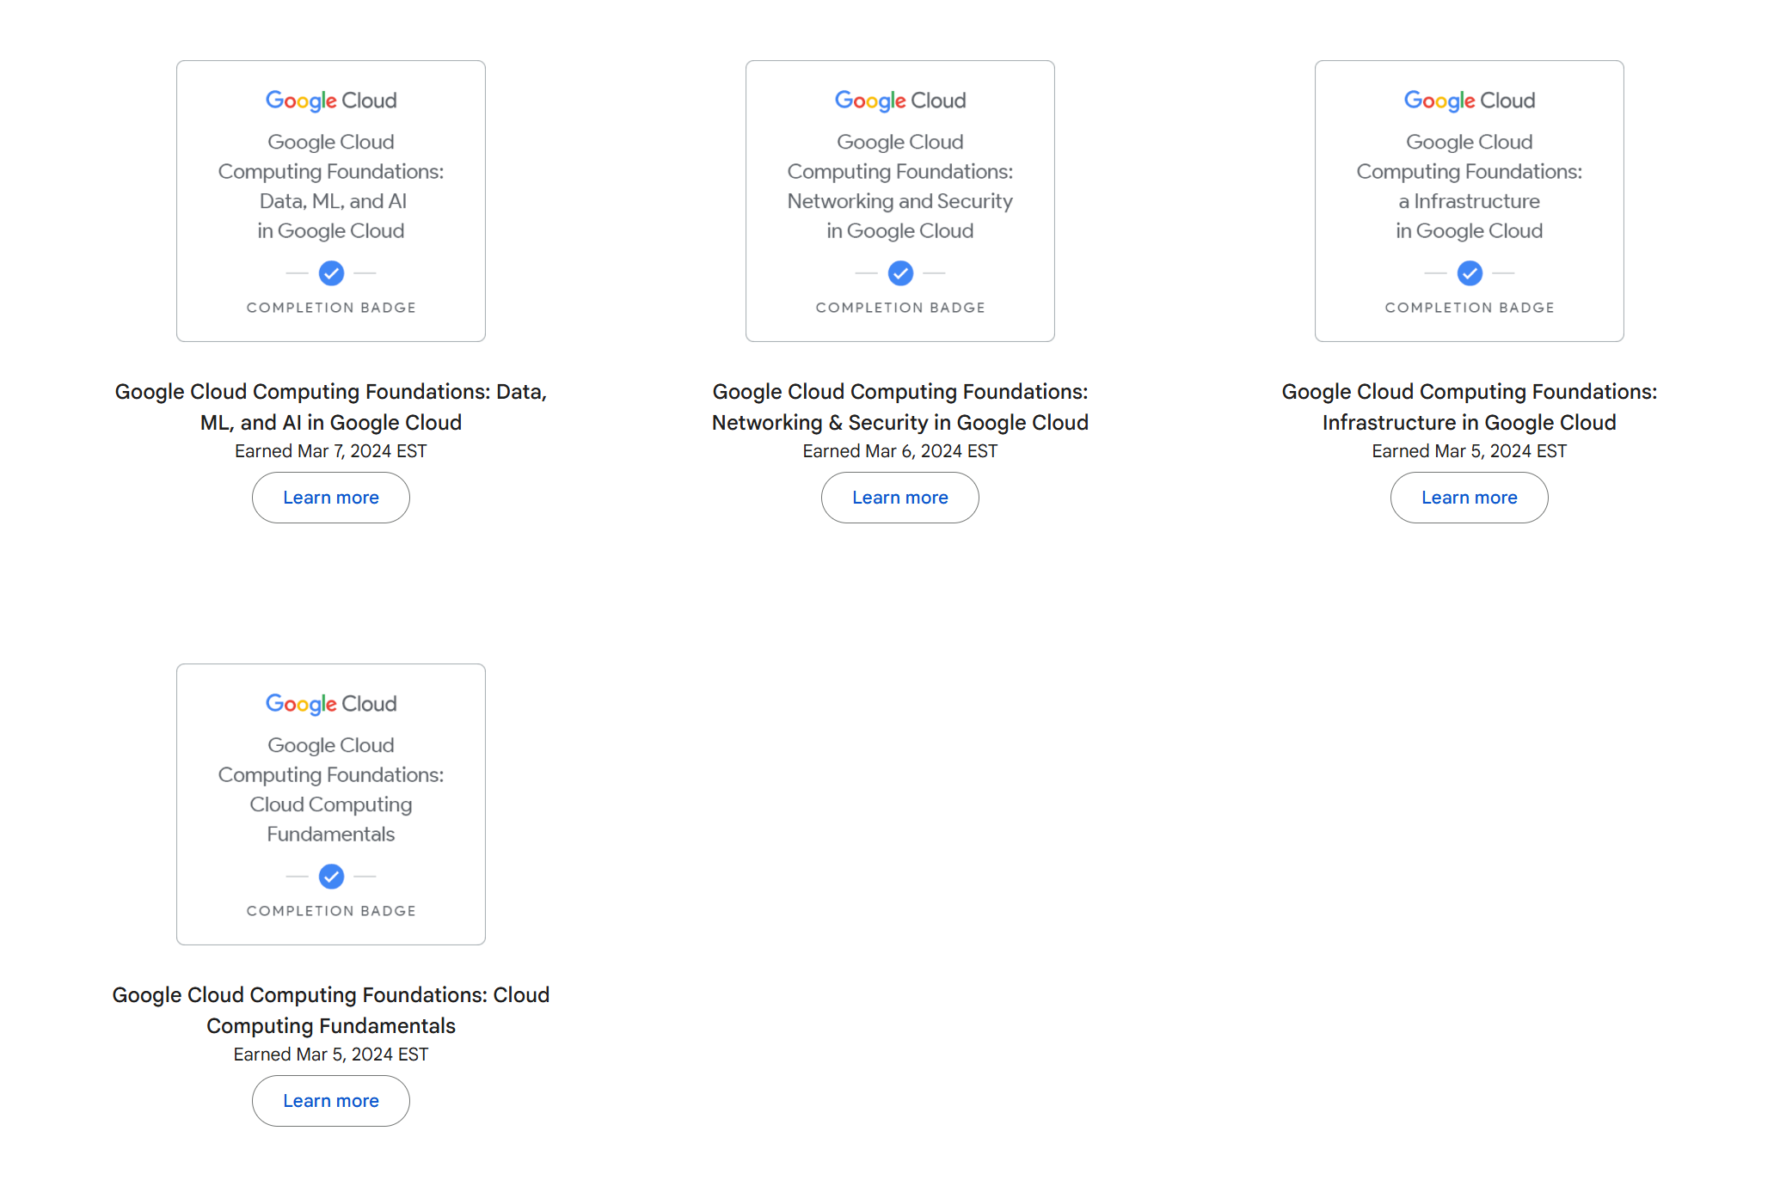Screen dimensions: 1780x1186
Task: Select the Data, ML, and AI heading below its badge
Action: (x=331, y=407)
